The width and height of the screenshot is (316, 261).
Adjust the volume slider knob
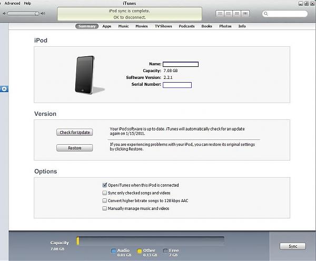pyautogui.click(x=37, y=14)
